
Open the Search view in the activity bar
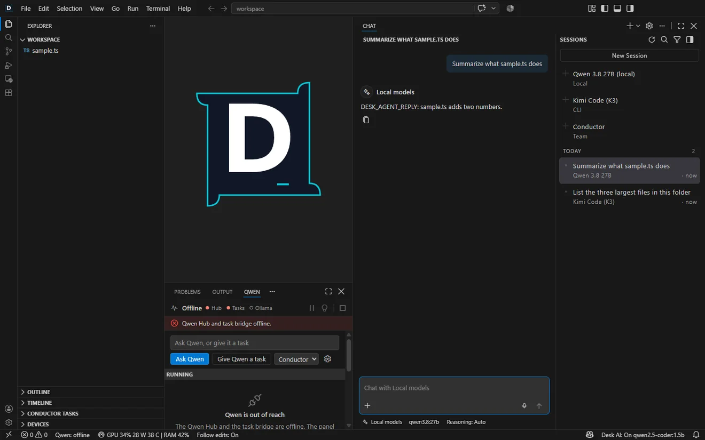click(x=9, y=38)
